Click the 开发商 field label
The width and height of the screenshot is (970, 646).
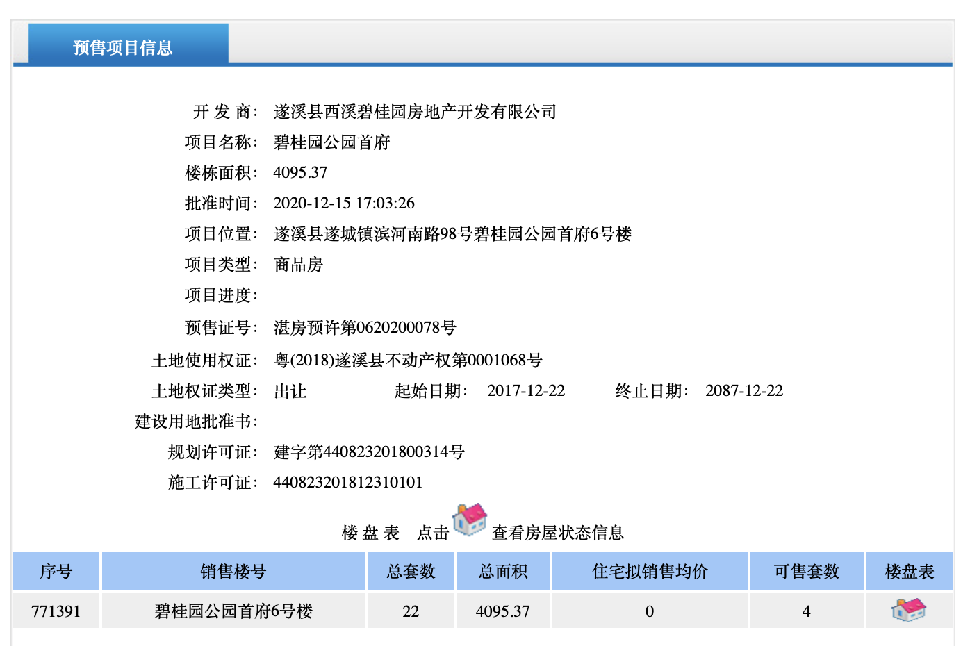pyautogui.click(x=225, y=111)
